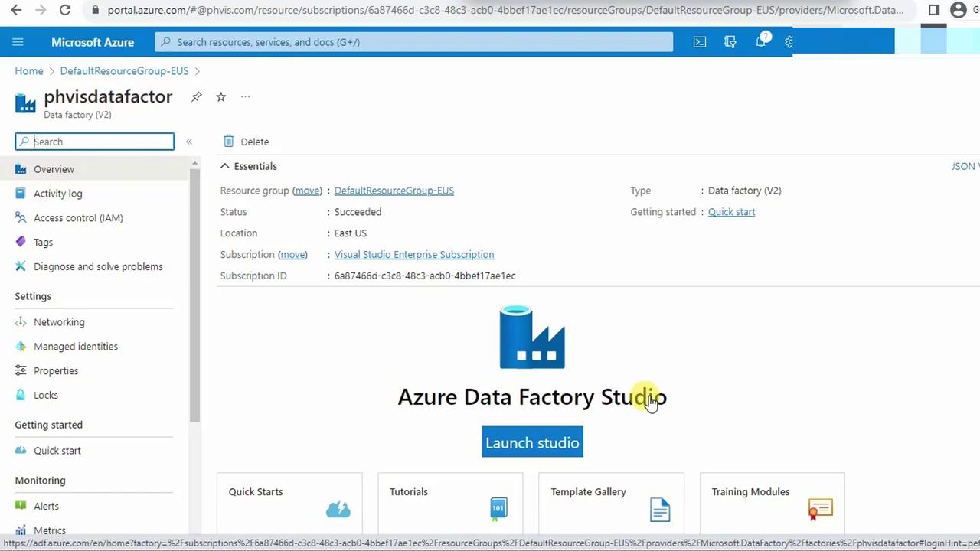Click the Launch studio button

tap(532, 442)
